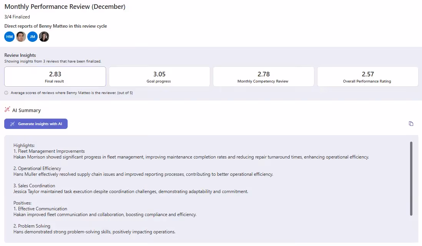Click the Review Insights heading
The image size is (422, 246).
[x=20, y=55]
